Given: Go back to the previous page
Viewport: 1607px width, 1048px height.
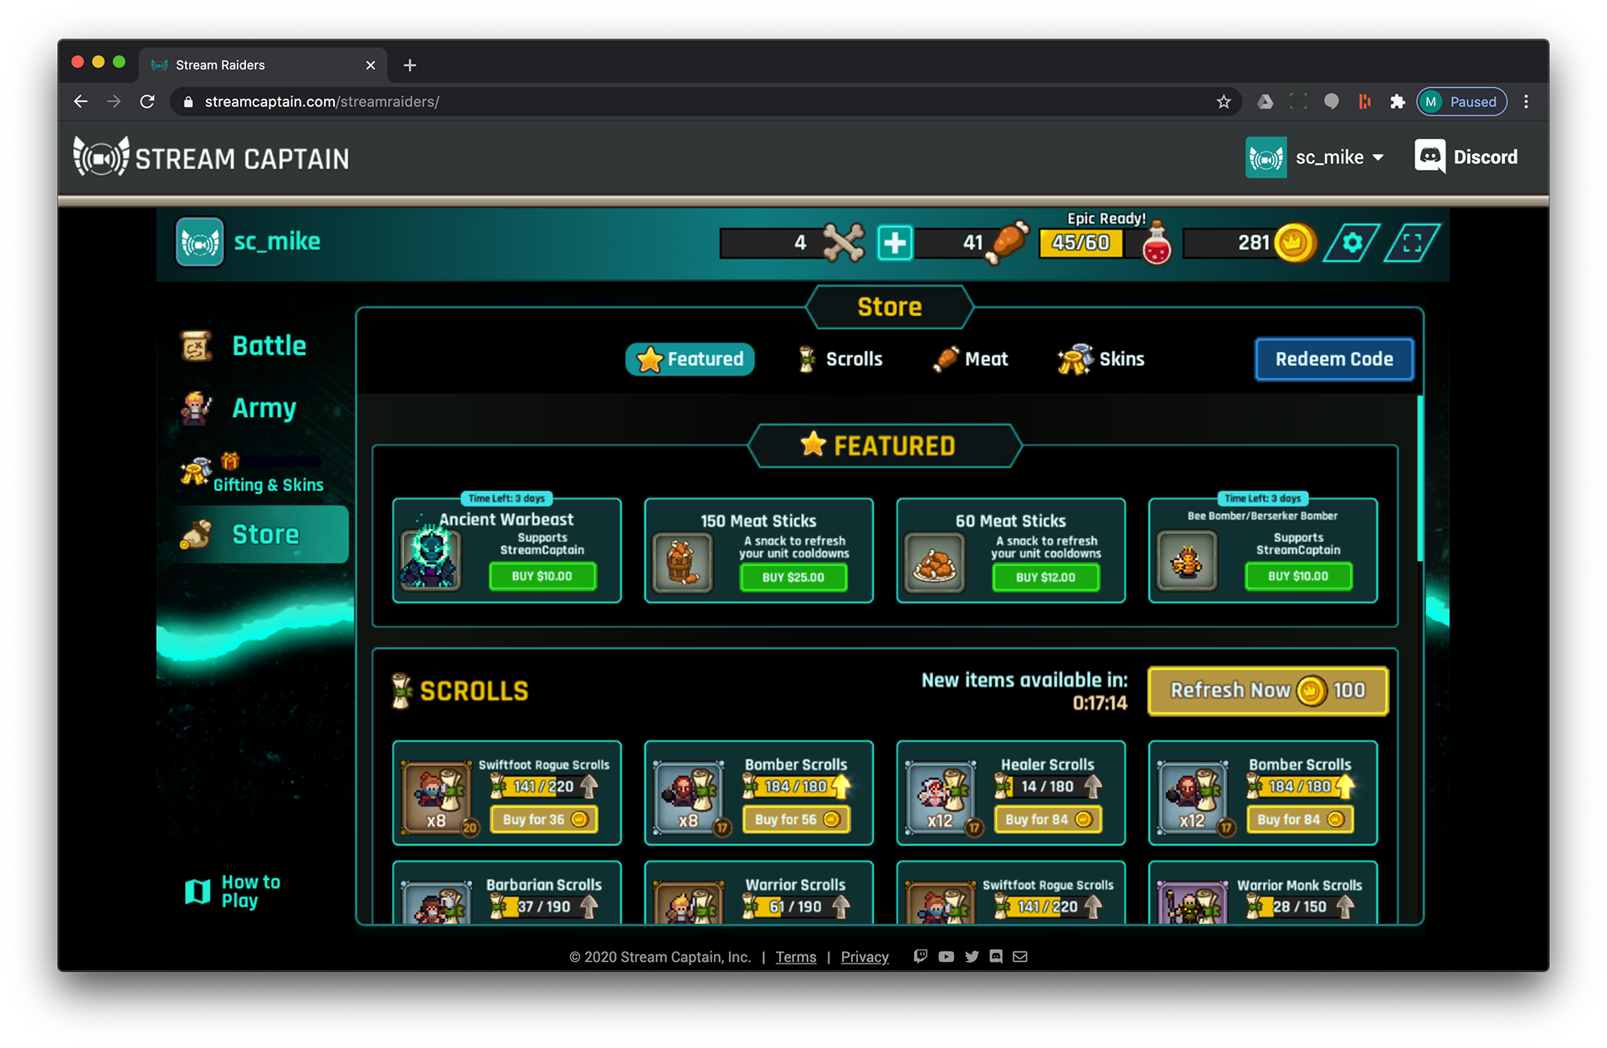Looking at the screenshot, I should [80, 101].
